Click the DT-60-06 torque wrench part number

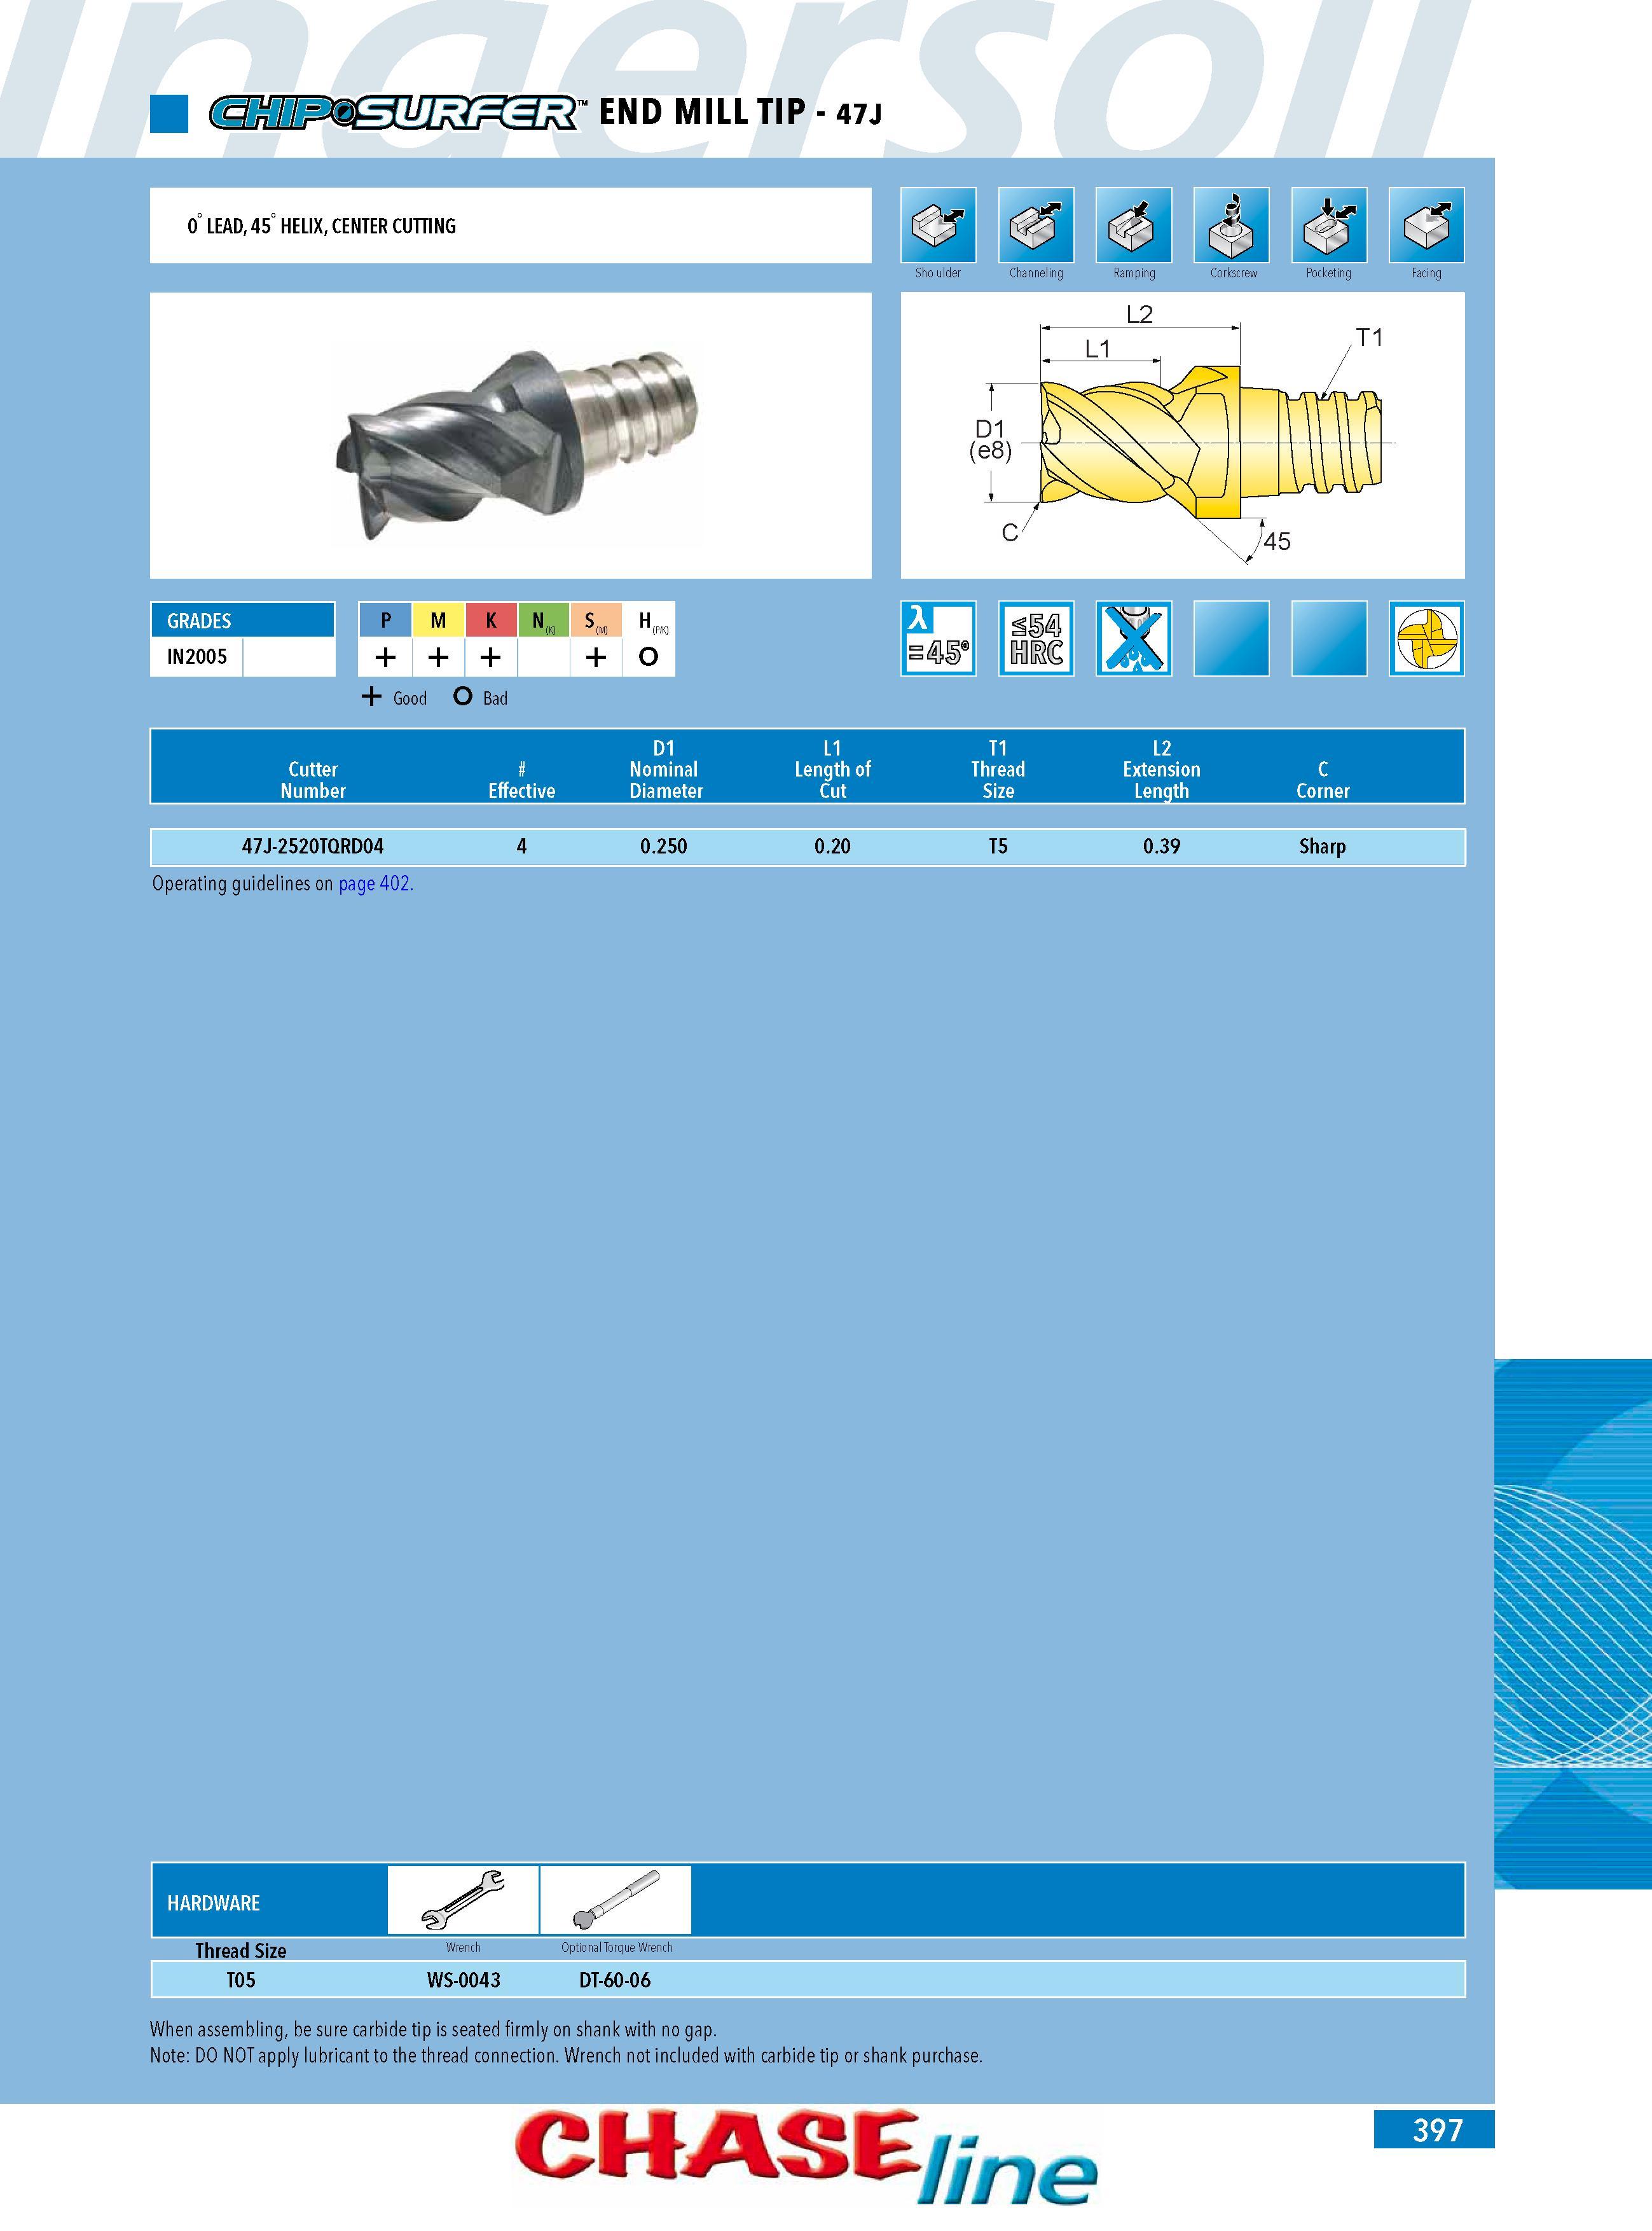tap(615, 1980)
